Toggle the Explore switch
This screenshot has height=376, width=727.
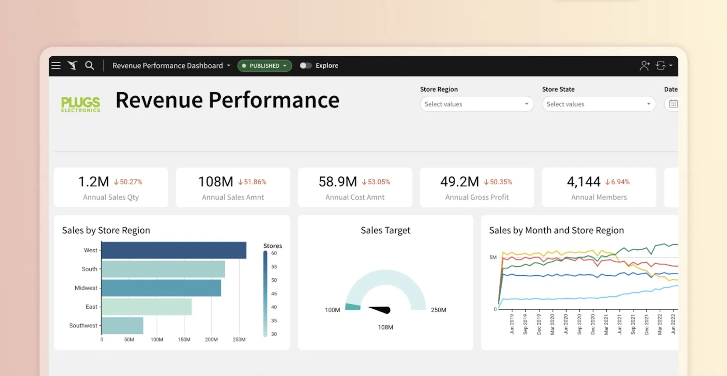[305, 65]
